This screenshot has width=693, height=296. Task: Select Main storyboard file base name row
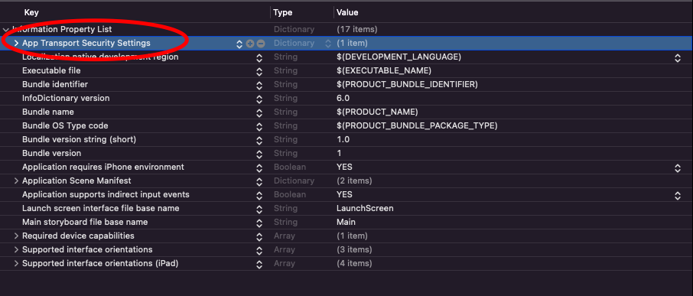[346, 223]
